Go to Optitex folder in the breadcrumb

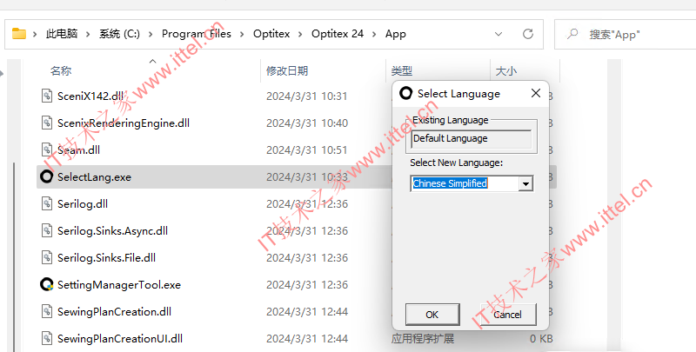click(x=271, y=34)
